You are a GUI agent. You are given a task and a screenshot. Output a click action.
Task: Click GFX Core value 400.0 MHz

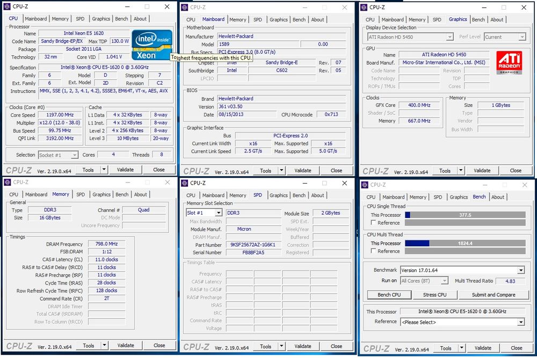419,105
